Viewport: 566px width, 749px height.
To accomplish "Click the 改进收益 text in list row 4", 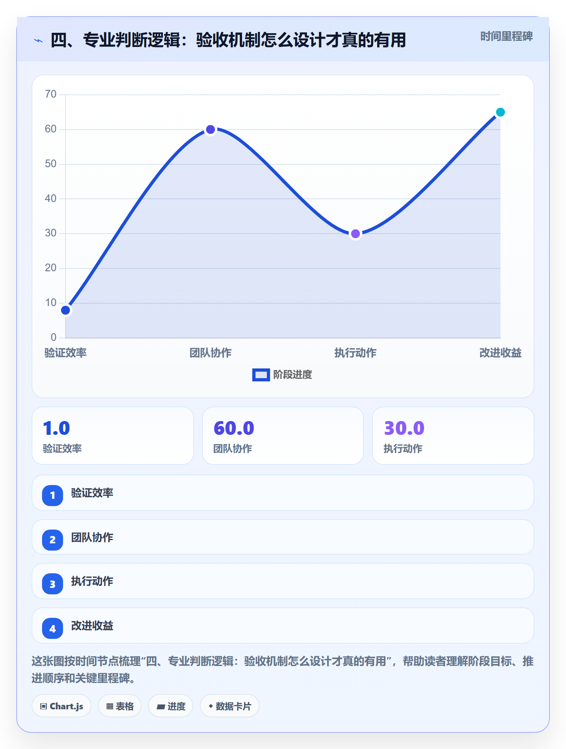I will tap(92, 626).
